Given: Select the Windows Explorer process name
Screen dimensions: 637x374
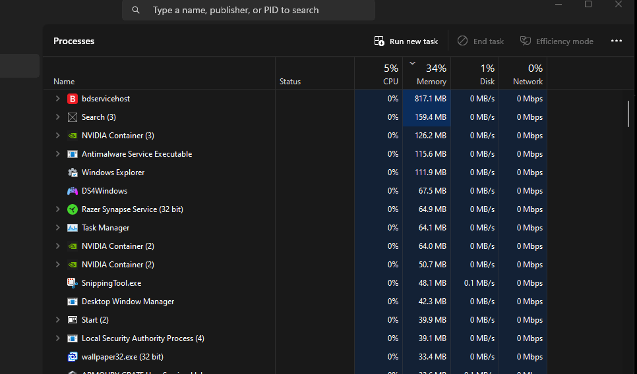Looking at the screenshot, I should pos(113,173).
